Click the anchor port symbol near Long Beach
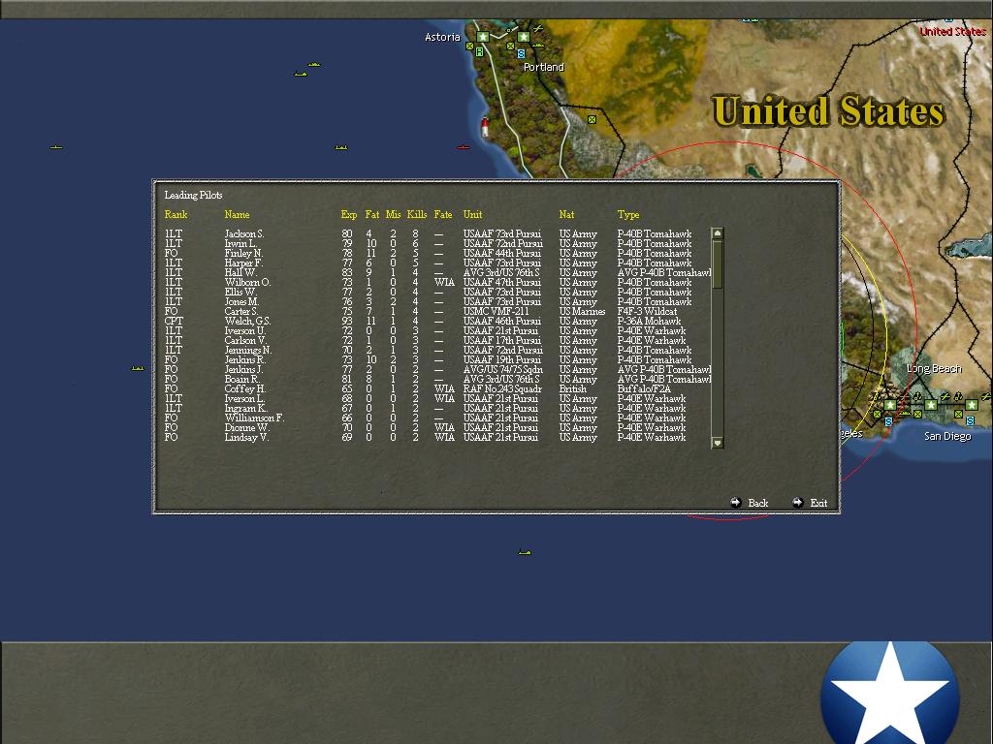993x744 pixels. click(917, 396)
